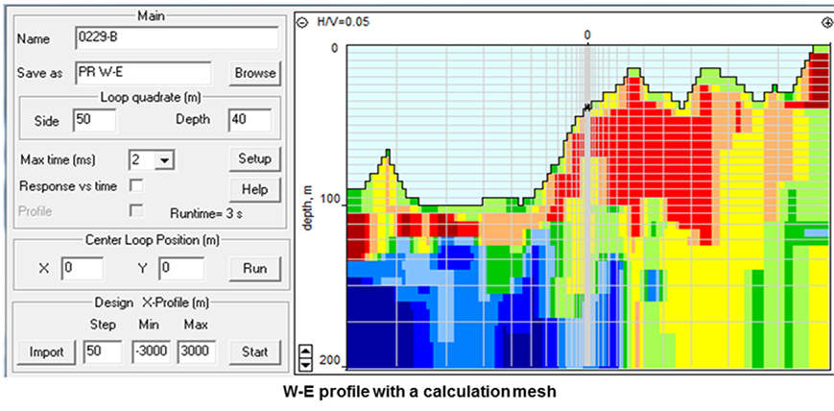Open Setup settings
The height and width of the screenshot is (411, 834).
(254, 158)
